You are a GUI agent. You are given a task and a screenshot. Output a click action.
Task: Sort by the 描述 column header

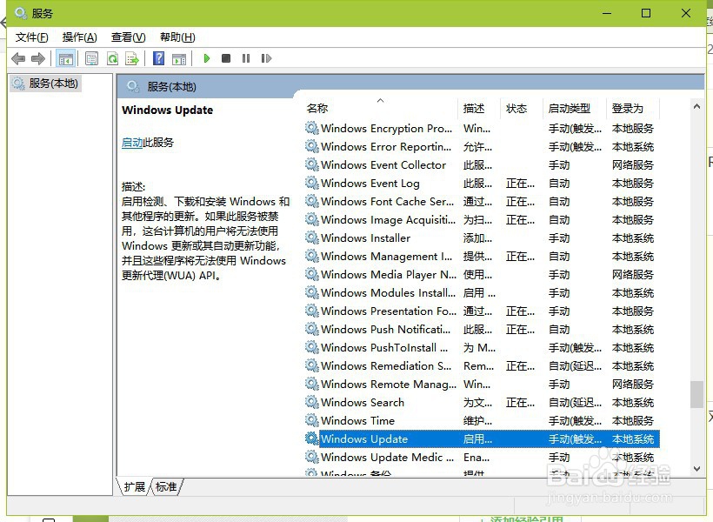click(479, 108)
